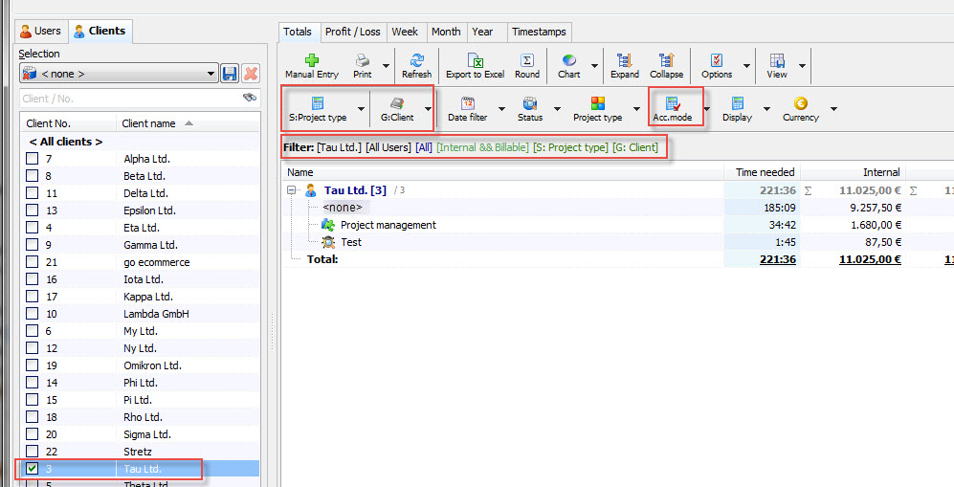The height and width of the screenshot is (487, 954).
Task: Collapse the Tau Ltd. tree node
Action: point(294,190)
